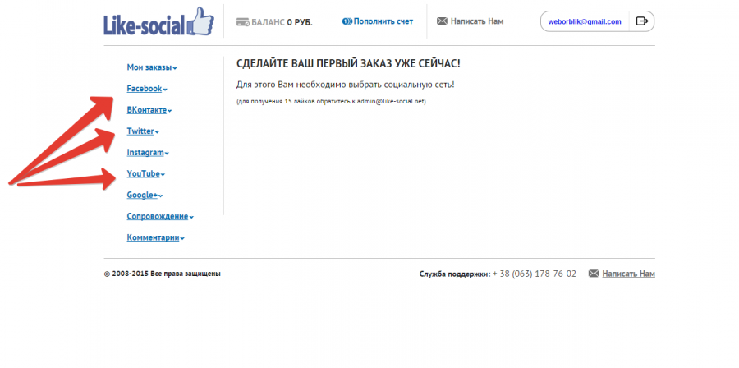Click the coin icon beside Пополнить счет

(x=347, y=21)
